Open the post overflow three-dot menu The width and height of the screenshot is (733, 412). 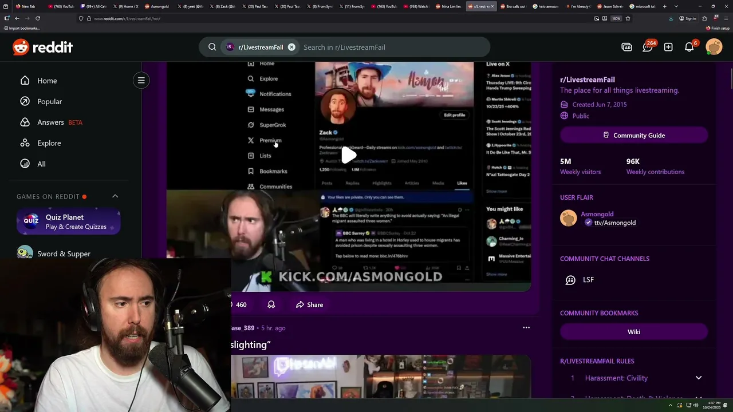click(526, 327)
